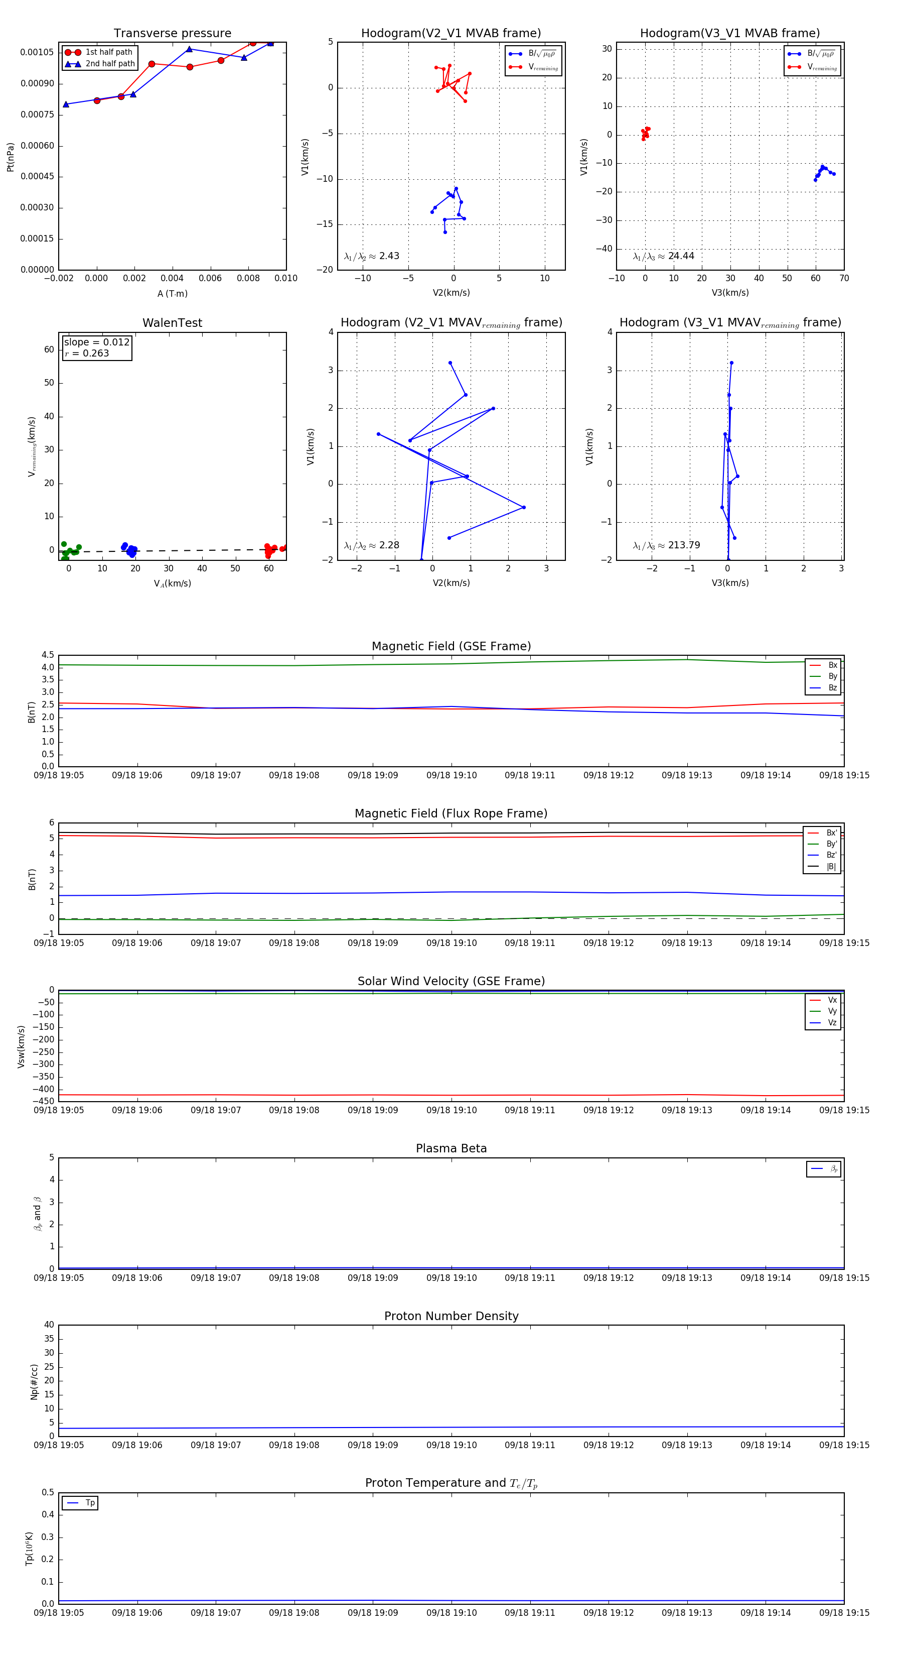Select the "Bx'" legend entry in flux rope frame

point(822,833)
